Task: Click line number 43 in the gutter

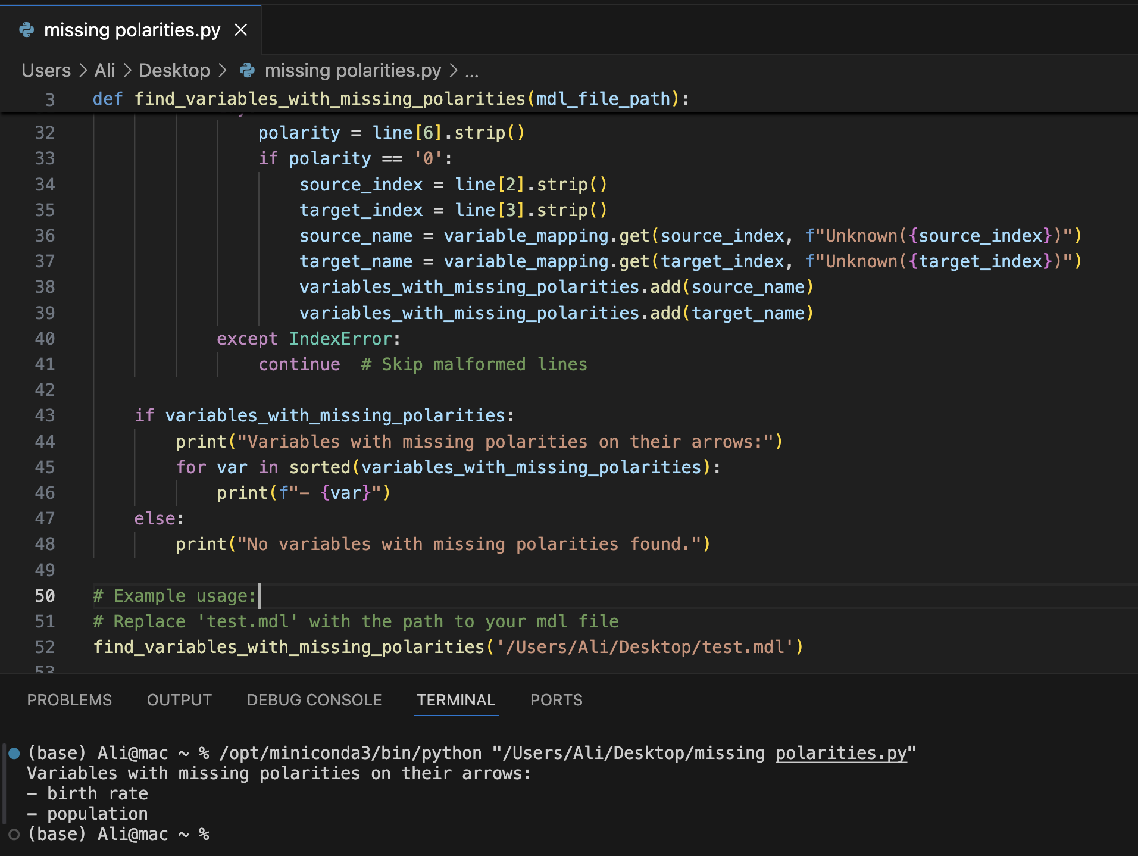Action: coord(45,415)
